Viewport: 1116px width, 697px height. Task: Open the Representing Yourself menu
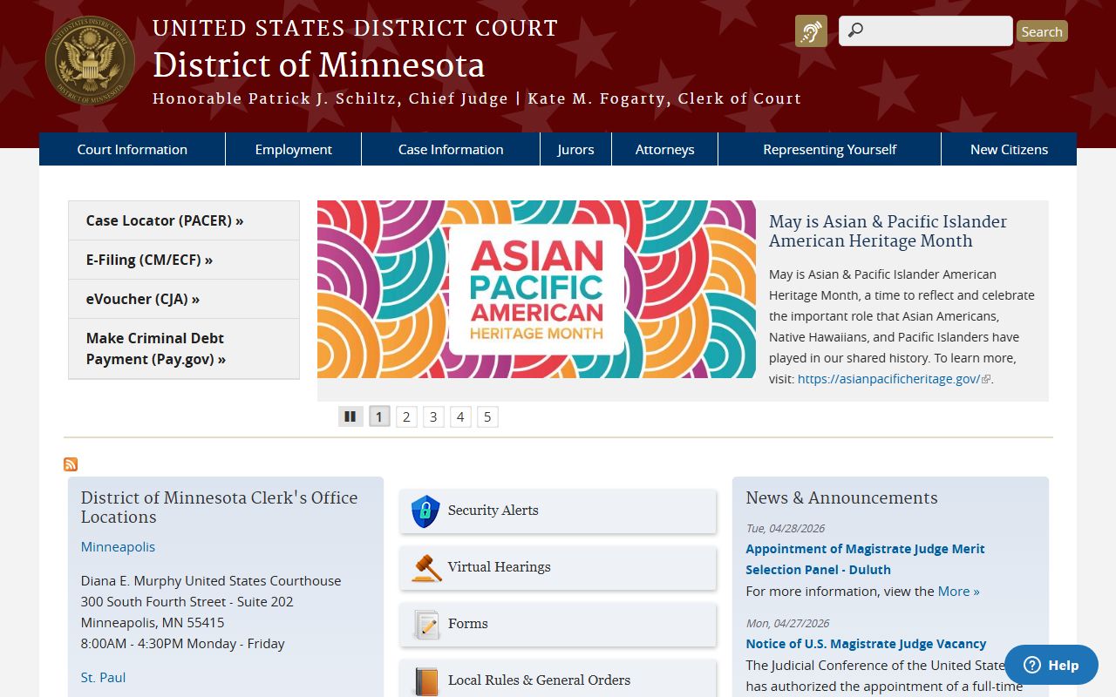pyautogui.click(x=829, y=149)
